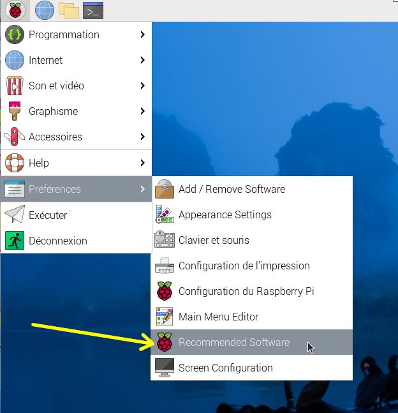Open the Internet menu category
The height and width of the screenshot is (413, 398).
pos(77,60)
